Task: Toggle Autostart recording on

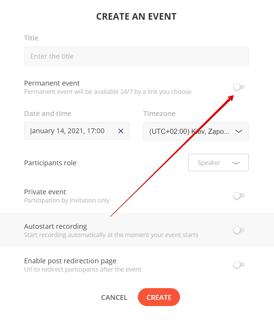Action: click(239, 230)
